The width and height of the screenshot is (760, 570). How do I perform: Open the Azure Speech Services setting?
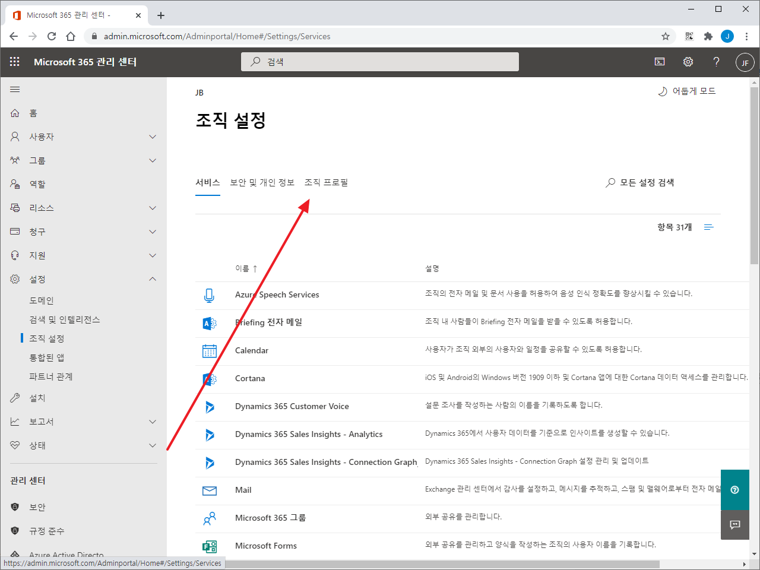click(277, 295)
